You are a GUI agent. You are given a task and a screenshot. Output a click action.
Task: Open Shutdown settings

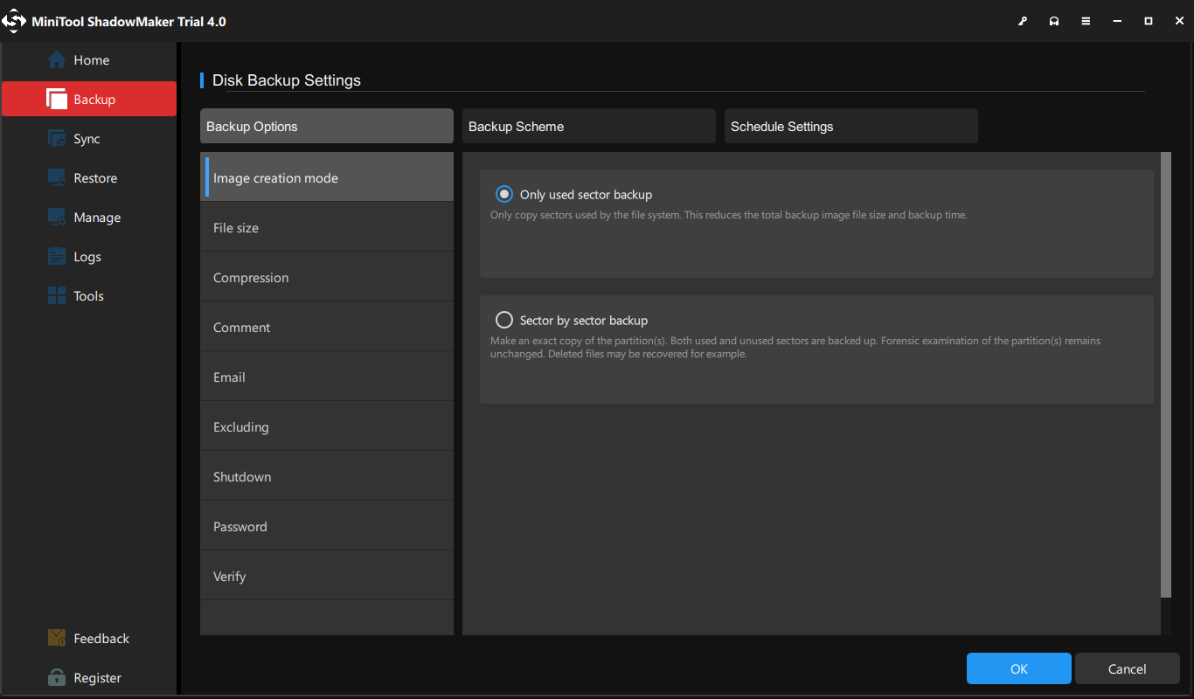pyautogui.click(x=327, y=476)
